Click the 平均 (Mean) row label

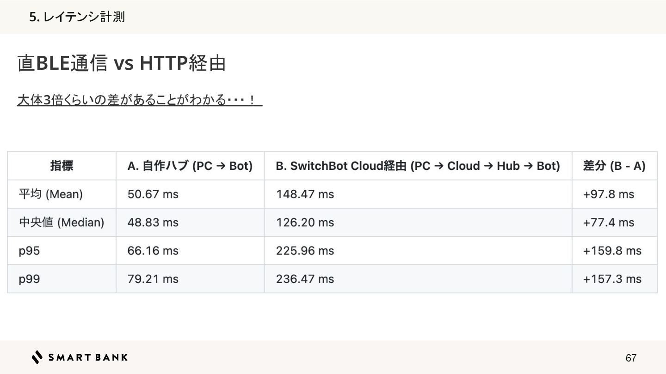[51, 194]
